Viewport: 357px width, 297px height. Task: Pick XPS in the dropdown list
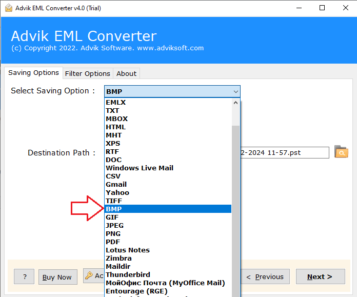[x=168, y=143]
